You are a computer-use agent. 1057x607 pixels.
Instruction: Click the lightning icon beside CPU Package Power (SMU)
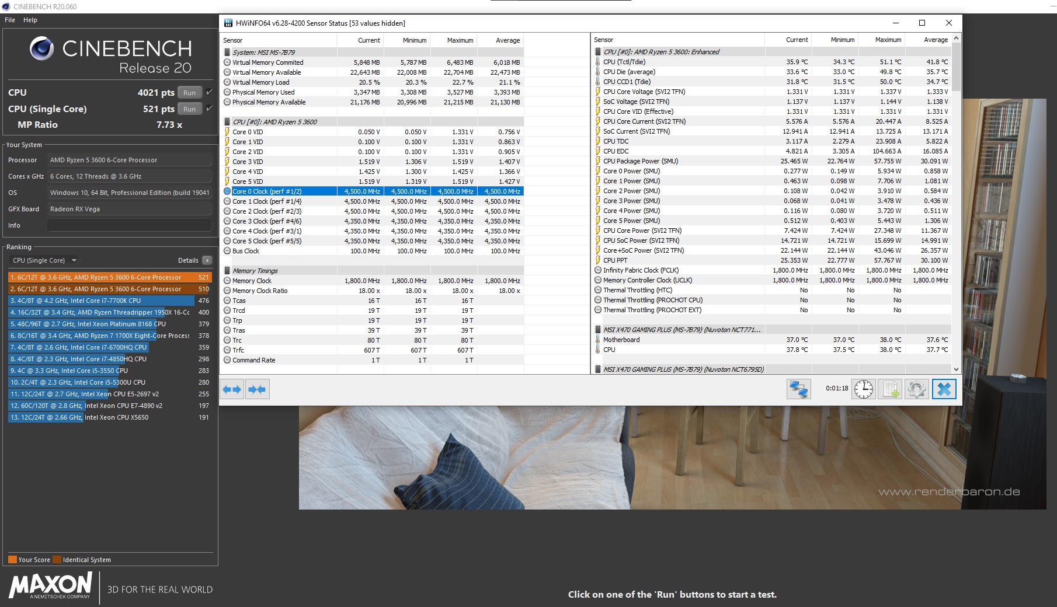tap(598, 161)
